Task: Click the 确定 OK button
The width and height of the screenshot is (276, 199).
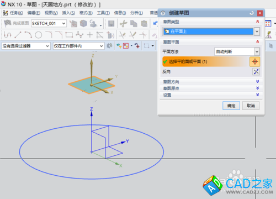Action: tap(231, 106)
